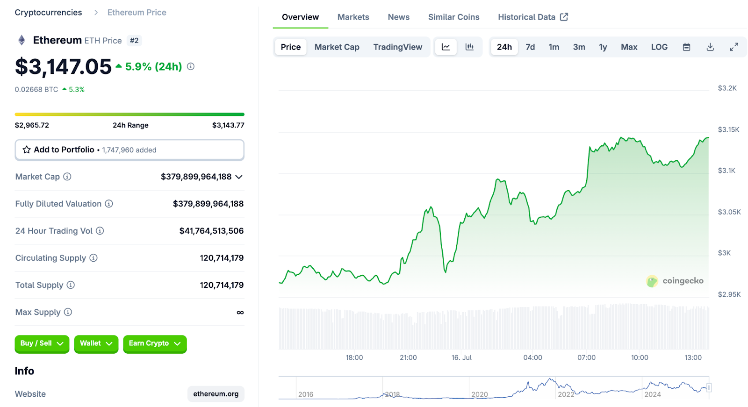This screenshot has width=748, height=407.
Task: Show Fully Diluted Valuation info icon
Action: click(x=109, y=204)
